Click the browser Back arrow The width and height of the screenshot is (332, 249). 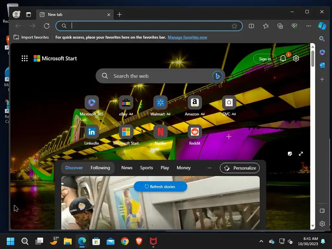18,26
